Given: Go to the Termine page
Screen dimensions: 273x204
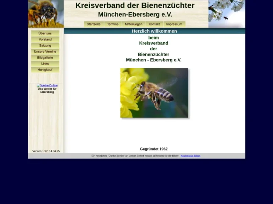Looking at the screenshot, I should [113, 24].
